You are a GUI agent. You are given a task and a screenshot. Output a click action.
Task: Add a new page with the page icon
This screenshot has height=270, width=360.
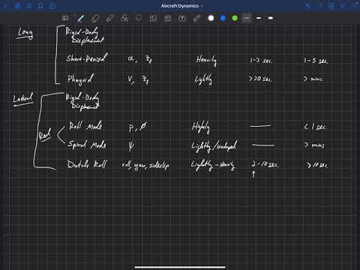tap(331, 6)
